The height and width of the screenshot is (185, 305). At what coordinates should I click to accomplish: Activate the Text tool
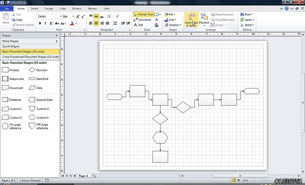tap(139, 25)
